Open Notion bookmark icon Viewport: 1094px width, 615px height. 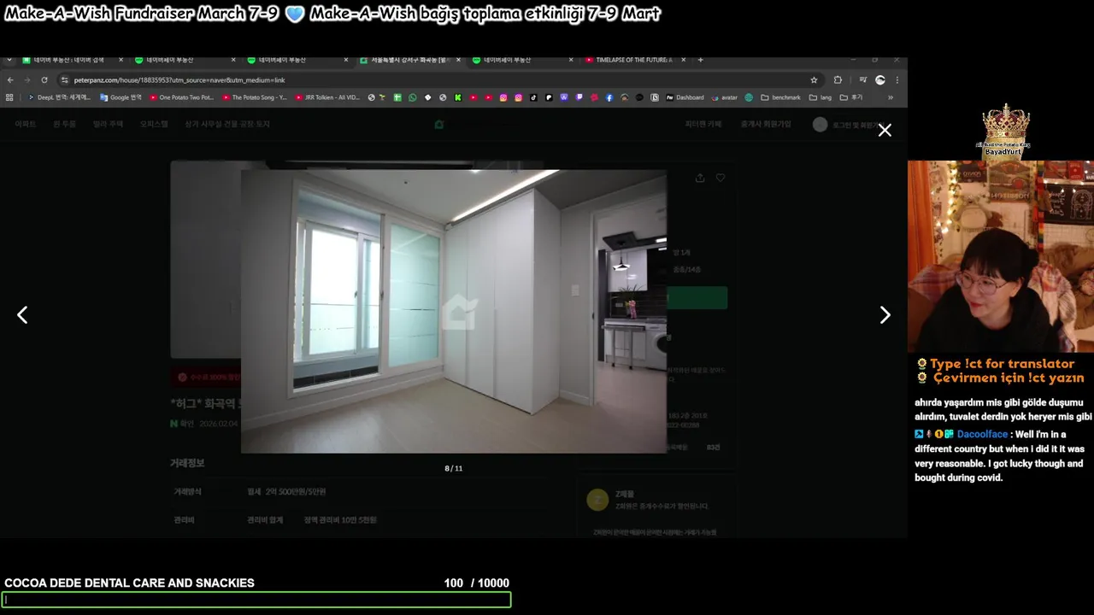(x=655, y=97)
